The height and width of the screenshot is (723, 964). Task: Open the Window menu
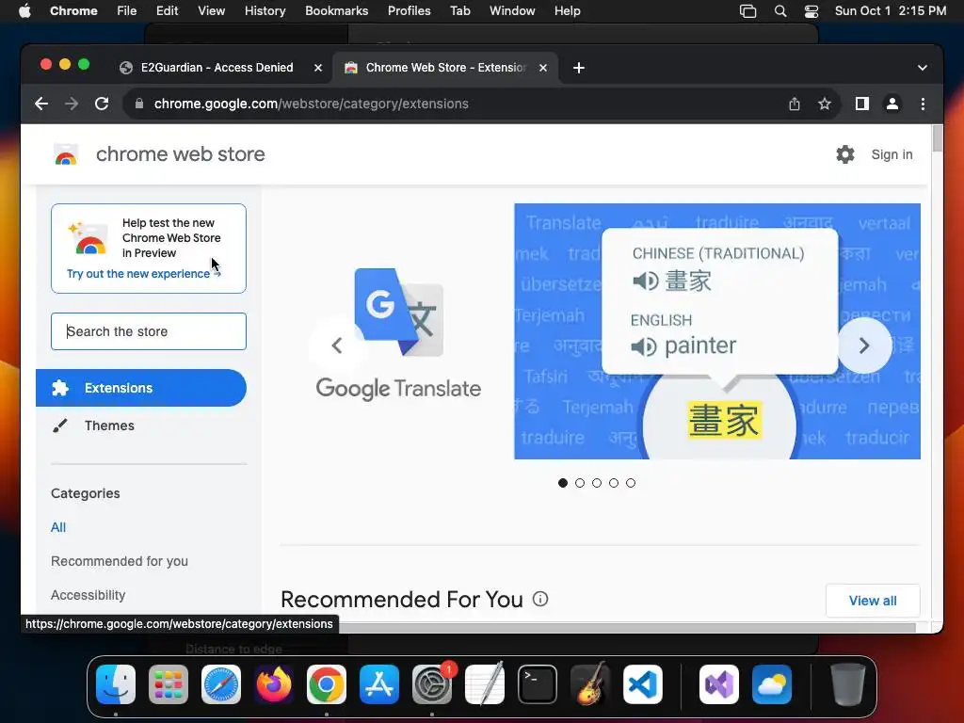[512, 11]
